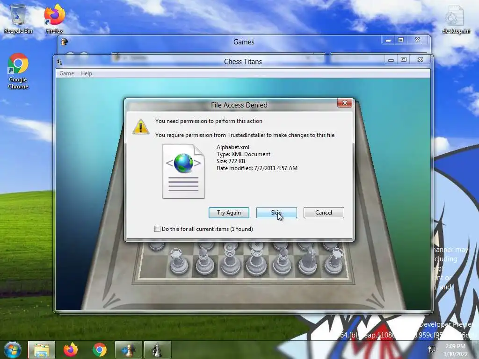
Task: Launch Firefox from the taskbar
Action: 71,350
